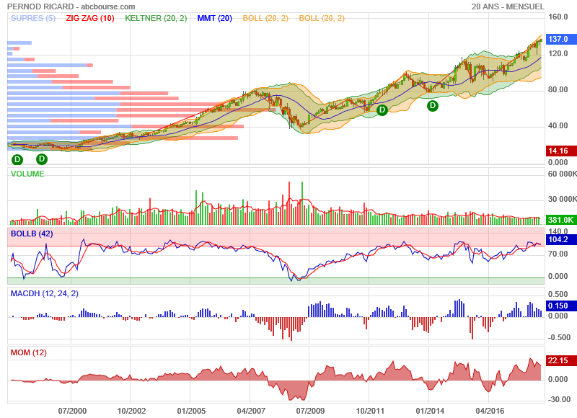Click the D dividend marker near 10/2011
Viewport: 577px width, 418px height.
pos(382,110)
